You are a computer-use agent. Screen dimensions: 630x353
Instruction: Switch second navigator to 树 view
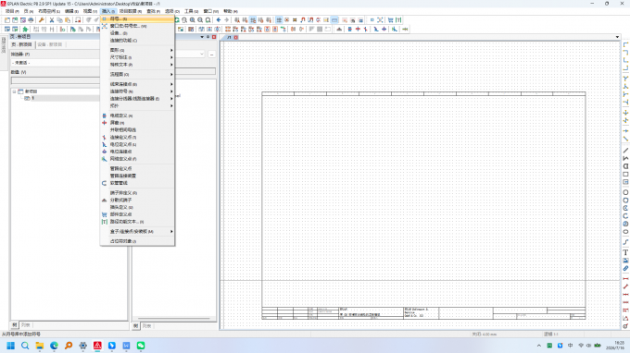click(135, 326)
